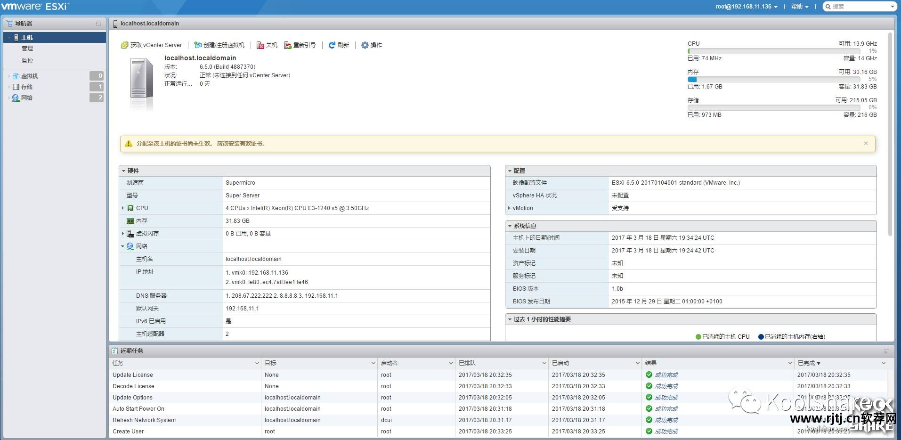Open Auto Start Power On success link
The width and height of the screenshot is (901, 440).
click(x=666, y=409)
